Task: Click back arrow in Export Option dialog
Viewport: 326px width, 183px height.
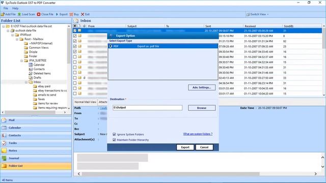Action: (111, 36)
